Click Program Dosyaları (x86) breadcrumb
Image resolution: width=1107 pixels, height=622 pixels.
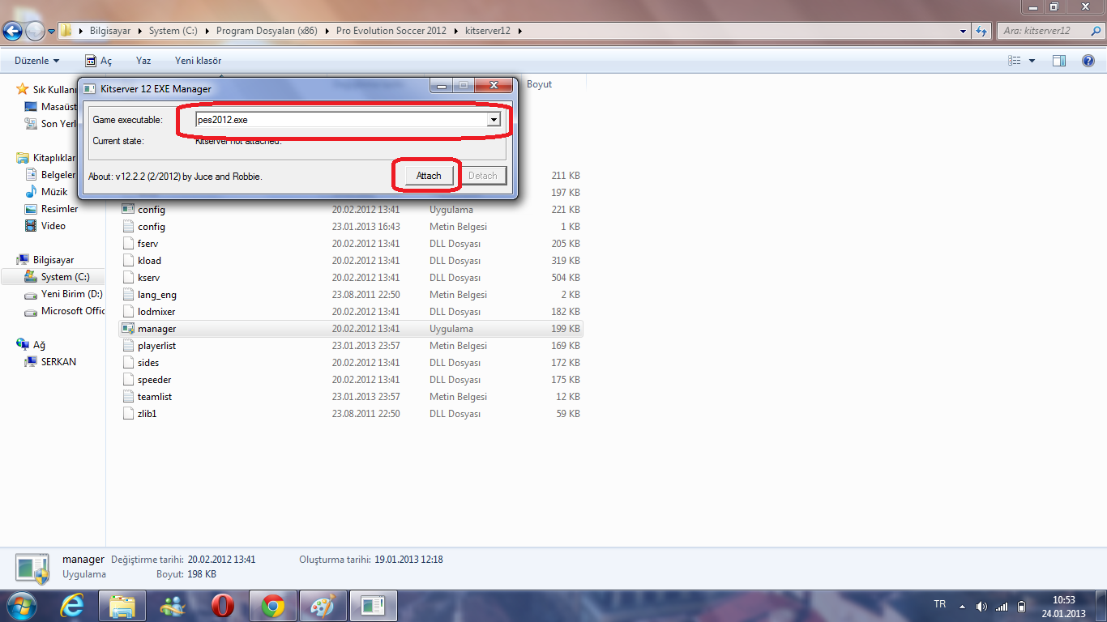coord(267,31)
